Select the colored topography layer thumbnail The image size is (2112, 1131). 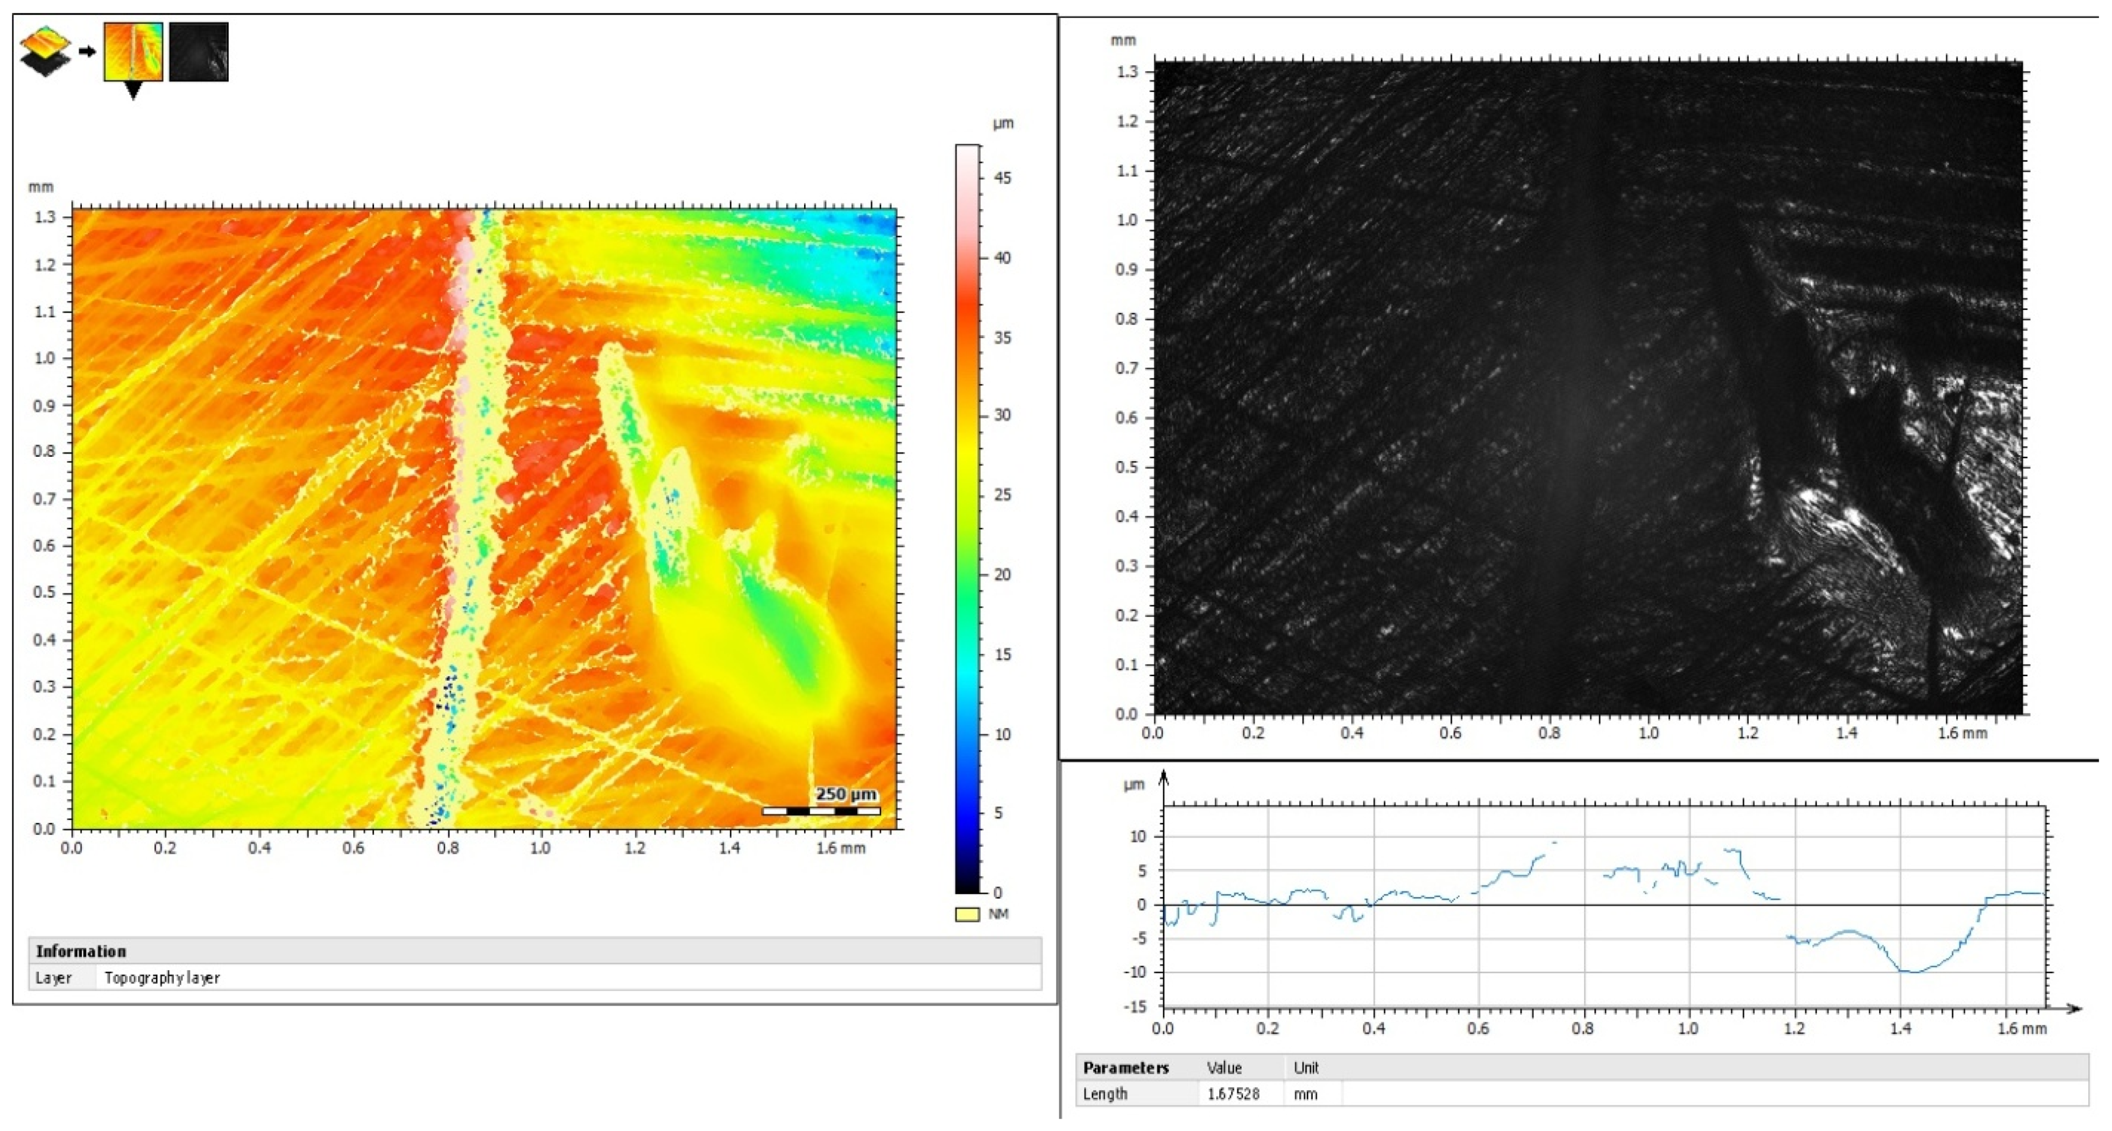pyautogui.click(x=133, y=52)
